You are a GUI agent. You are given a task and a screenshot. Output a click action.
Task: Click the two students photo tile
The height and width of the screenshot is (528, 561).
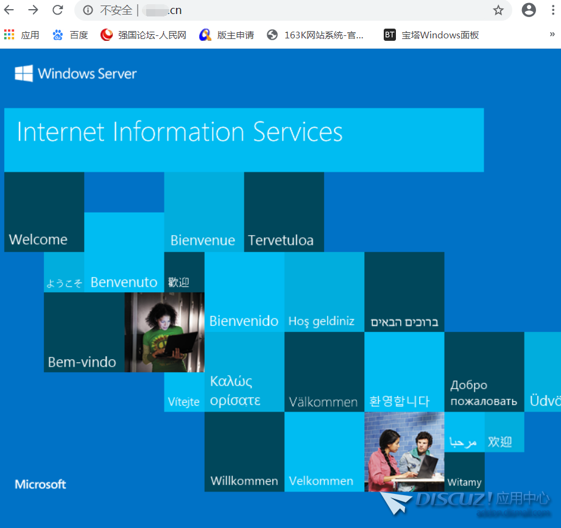tap(404, 451)
